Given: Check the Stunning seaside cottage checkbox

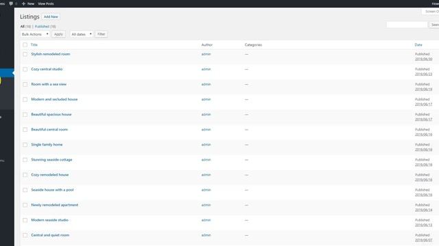Looking at the screenshot, I should [25, 159].
